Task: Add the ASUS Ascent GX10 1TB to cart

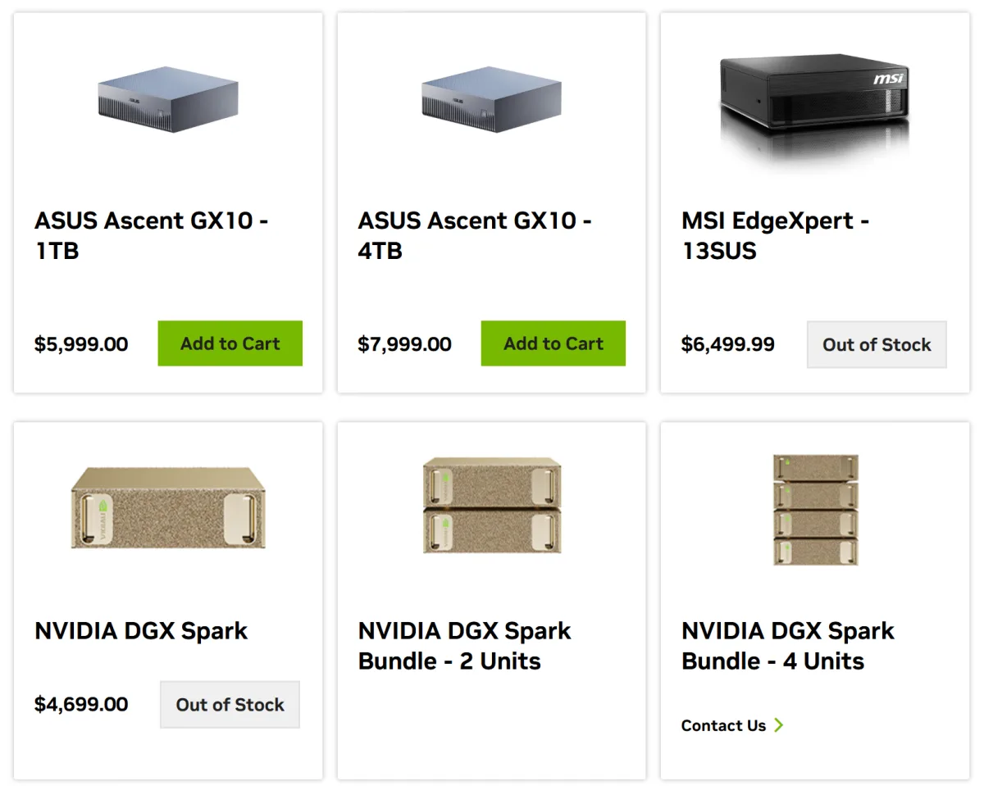Action: 230,343
